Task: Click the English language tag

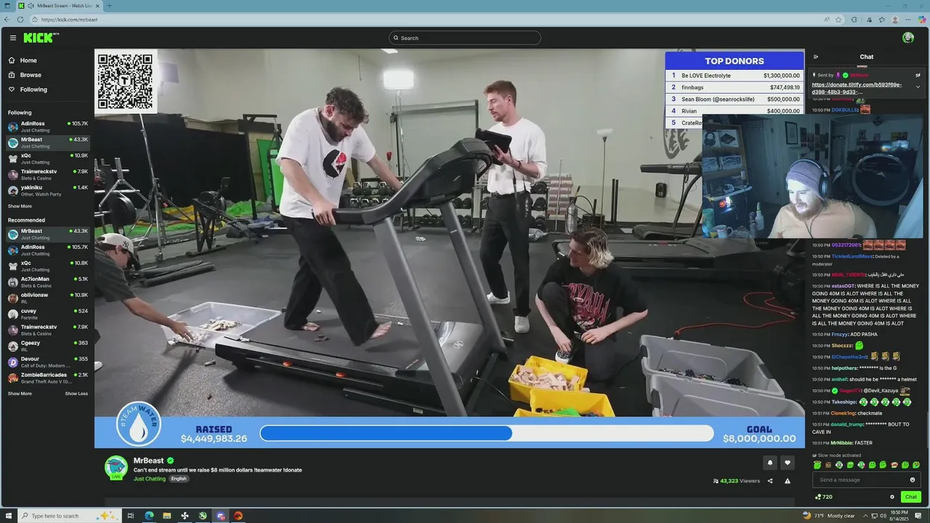Action: pyautogui.click(x=179, y=479)
